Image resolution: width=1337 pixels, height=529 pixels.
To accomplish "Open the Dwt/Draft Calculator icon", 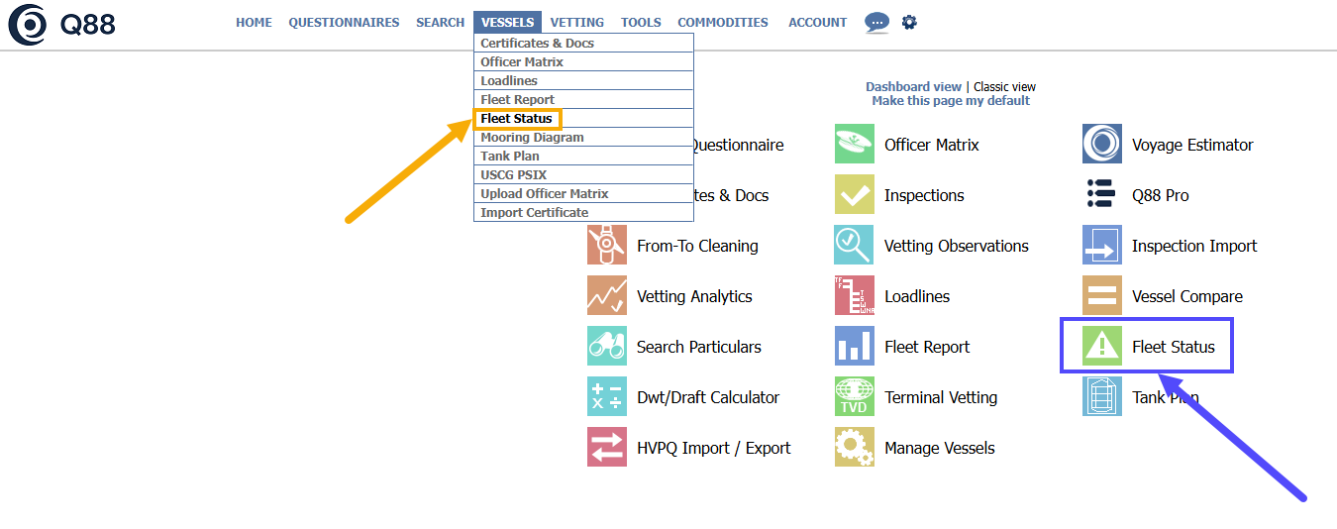I will (606, 397).
